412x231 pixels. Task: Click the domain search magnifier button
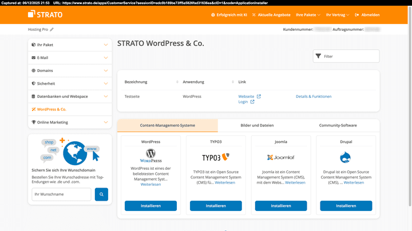coord(101,194)
